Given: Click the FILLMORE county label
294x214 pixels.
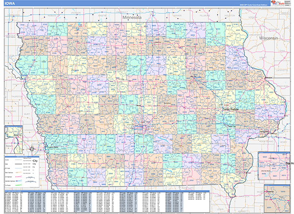Looking at the screenshot, I should [205, 16].
